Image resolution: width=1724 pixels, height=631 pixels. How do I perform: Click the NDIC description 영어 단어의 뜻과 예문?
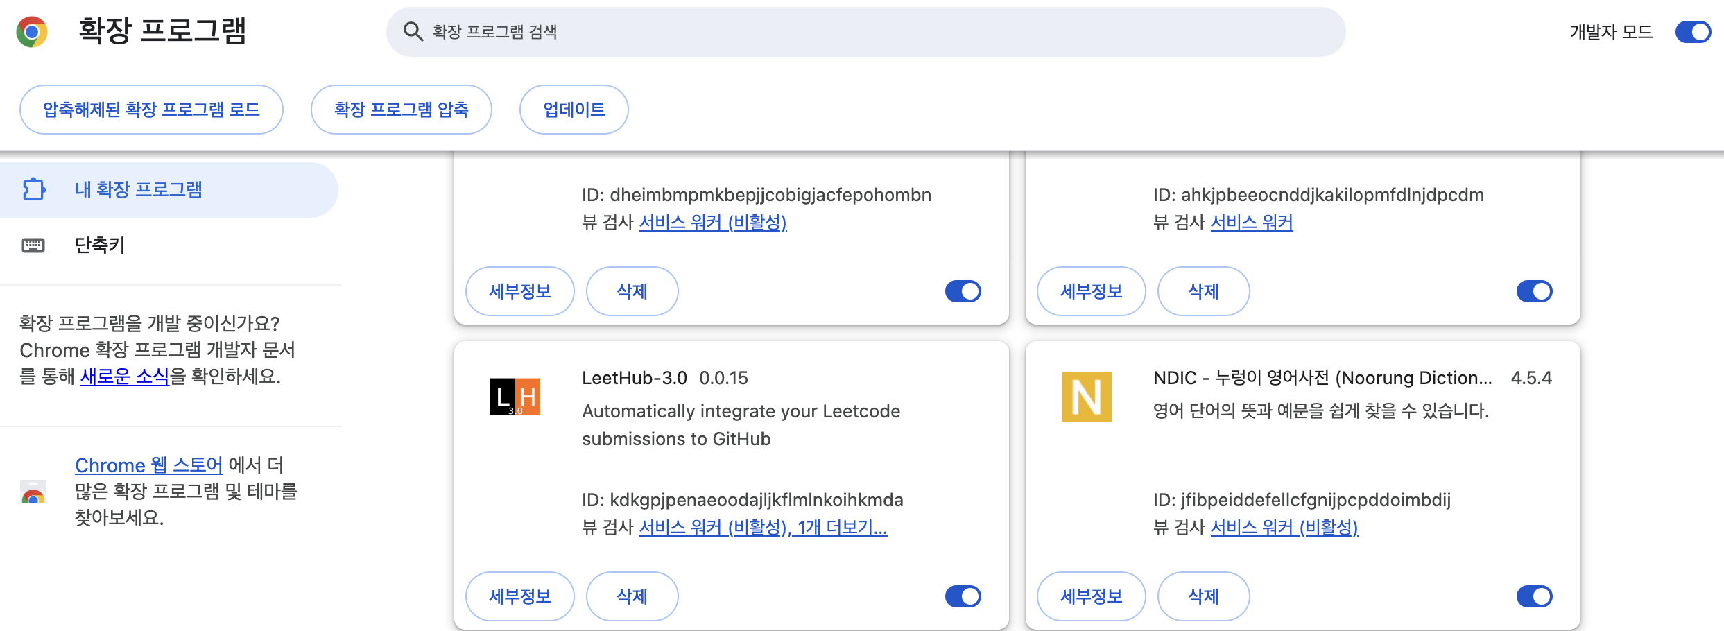click(1321, 410)
